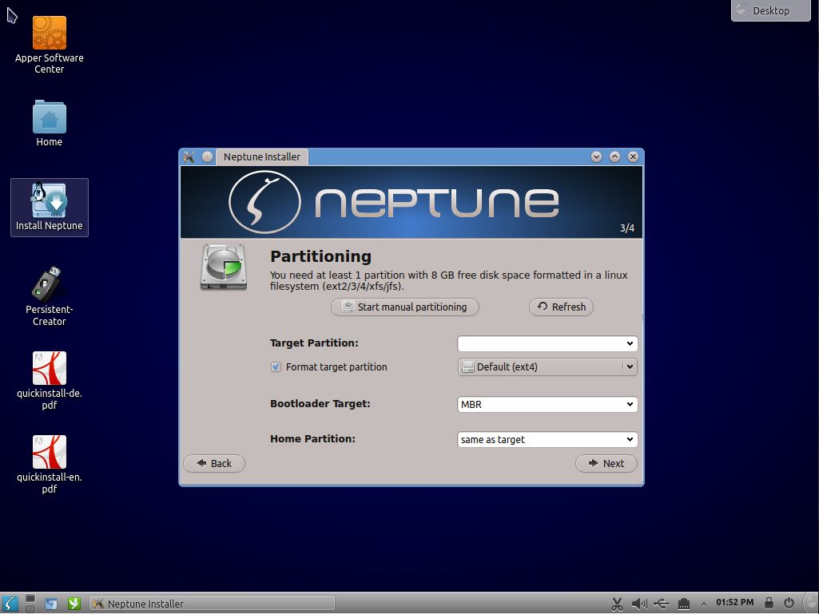Select the Install Neptune desktop icon
Image resolution: width=819 pixels, height=614 pixels.
pos(49,208)
